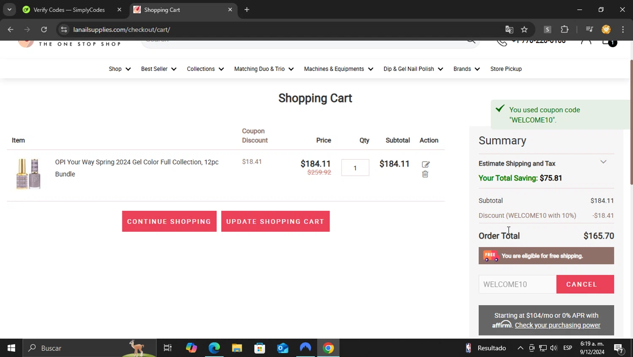
Task: Close the Verify Codes tab
Action: [119, 10]
